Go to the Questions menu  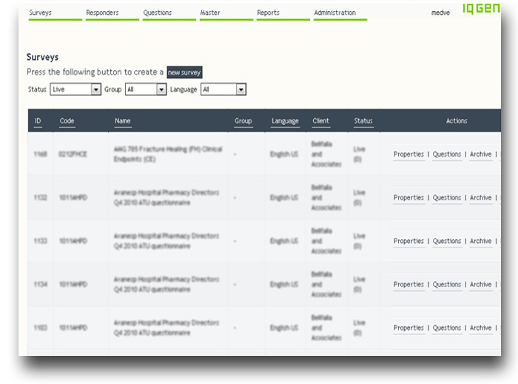(x=158, y=13)
